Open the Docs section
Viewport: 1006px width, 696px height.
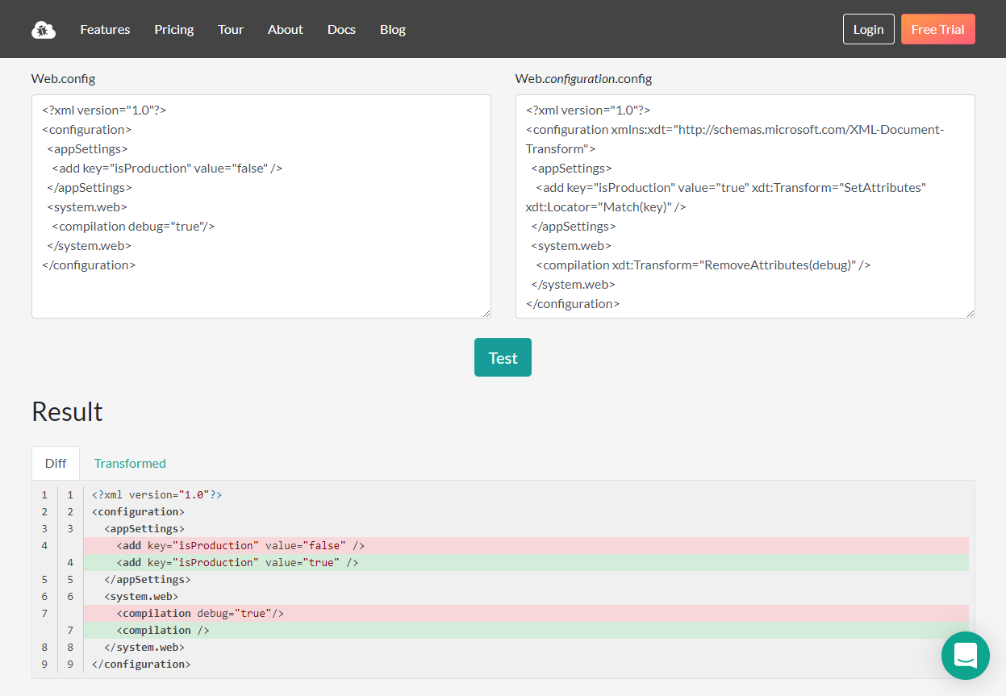pyautogui.click(x=341, y=29)
